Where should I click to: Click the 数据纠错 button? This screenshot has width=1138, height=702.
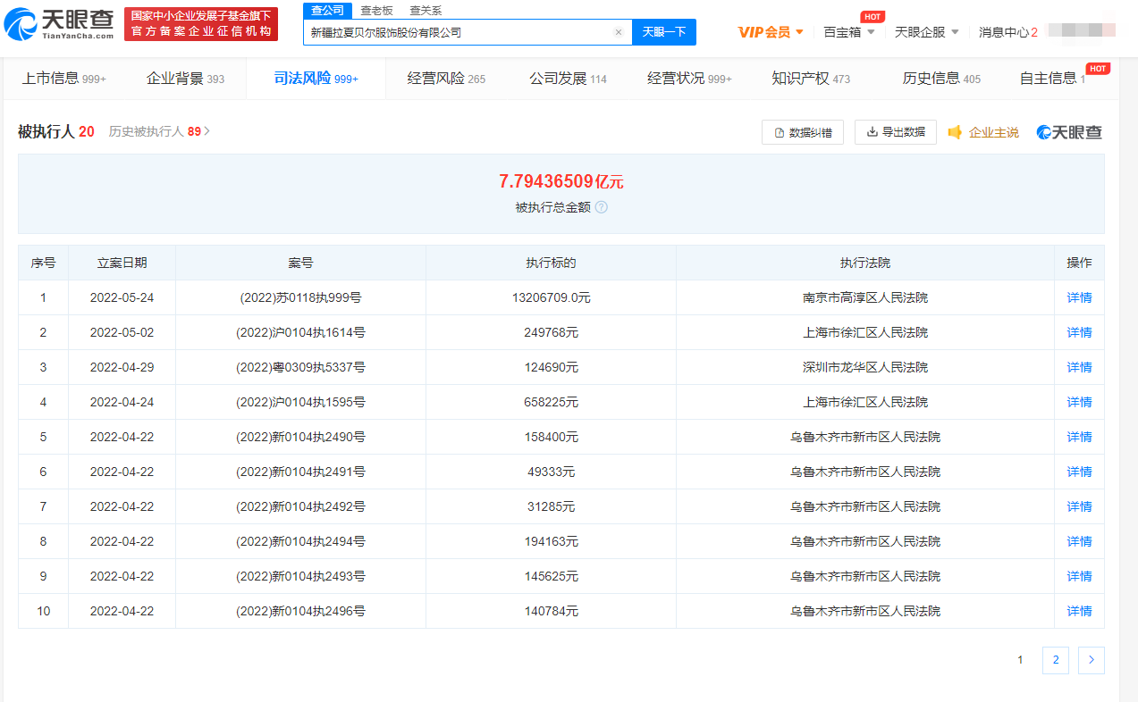pos(802,132)
